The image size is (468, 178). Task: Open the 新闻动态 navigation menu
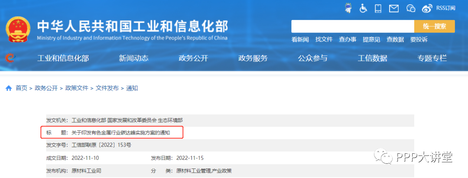point(133,58)
